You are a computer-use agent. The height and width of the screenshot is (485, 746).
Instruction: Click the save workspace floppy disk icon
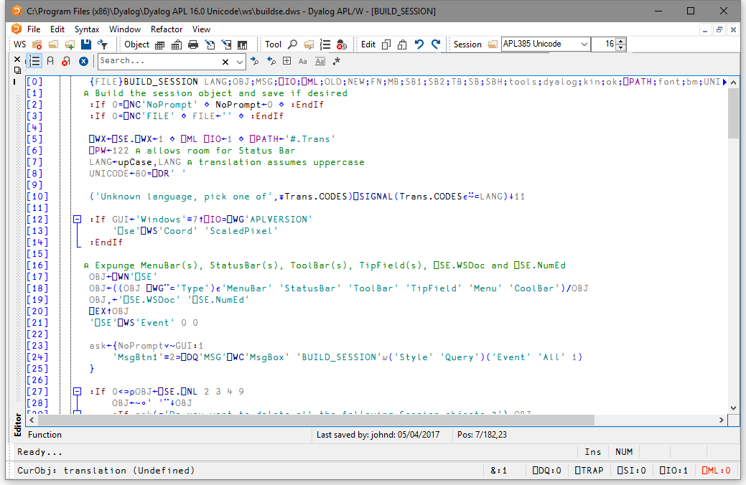tap(85, 44)
